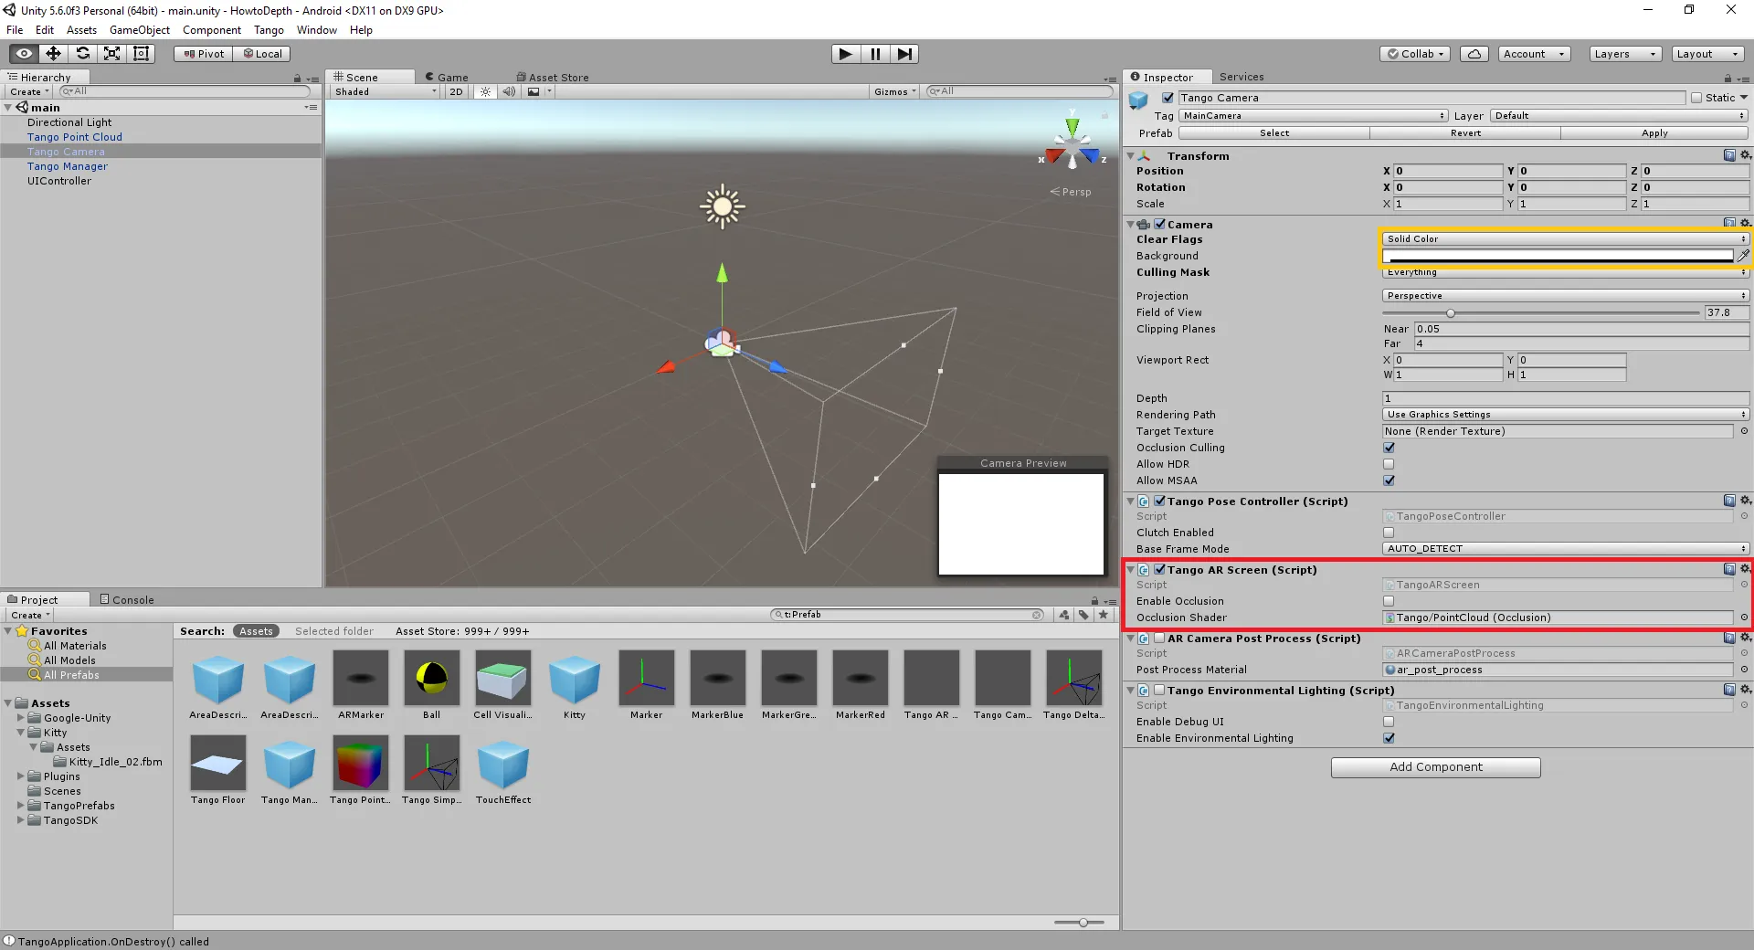Open Tango AR Screen settings gear
This screenshot has width=1754, height=950.
pyautogui.click(x=1745, y=569)
